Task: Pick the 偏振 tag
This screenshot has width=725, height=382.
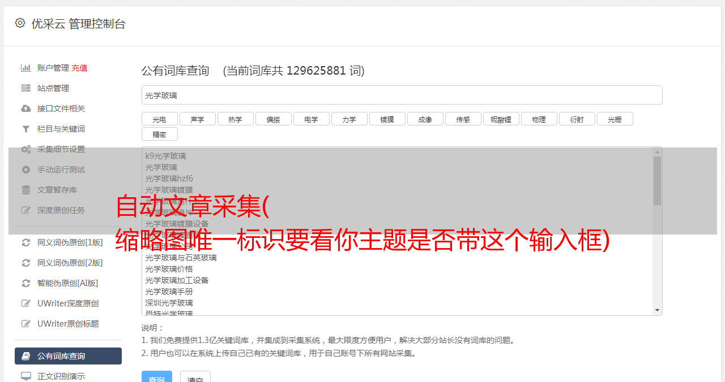Action: [x=273, y=119]
